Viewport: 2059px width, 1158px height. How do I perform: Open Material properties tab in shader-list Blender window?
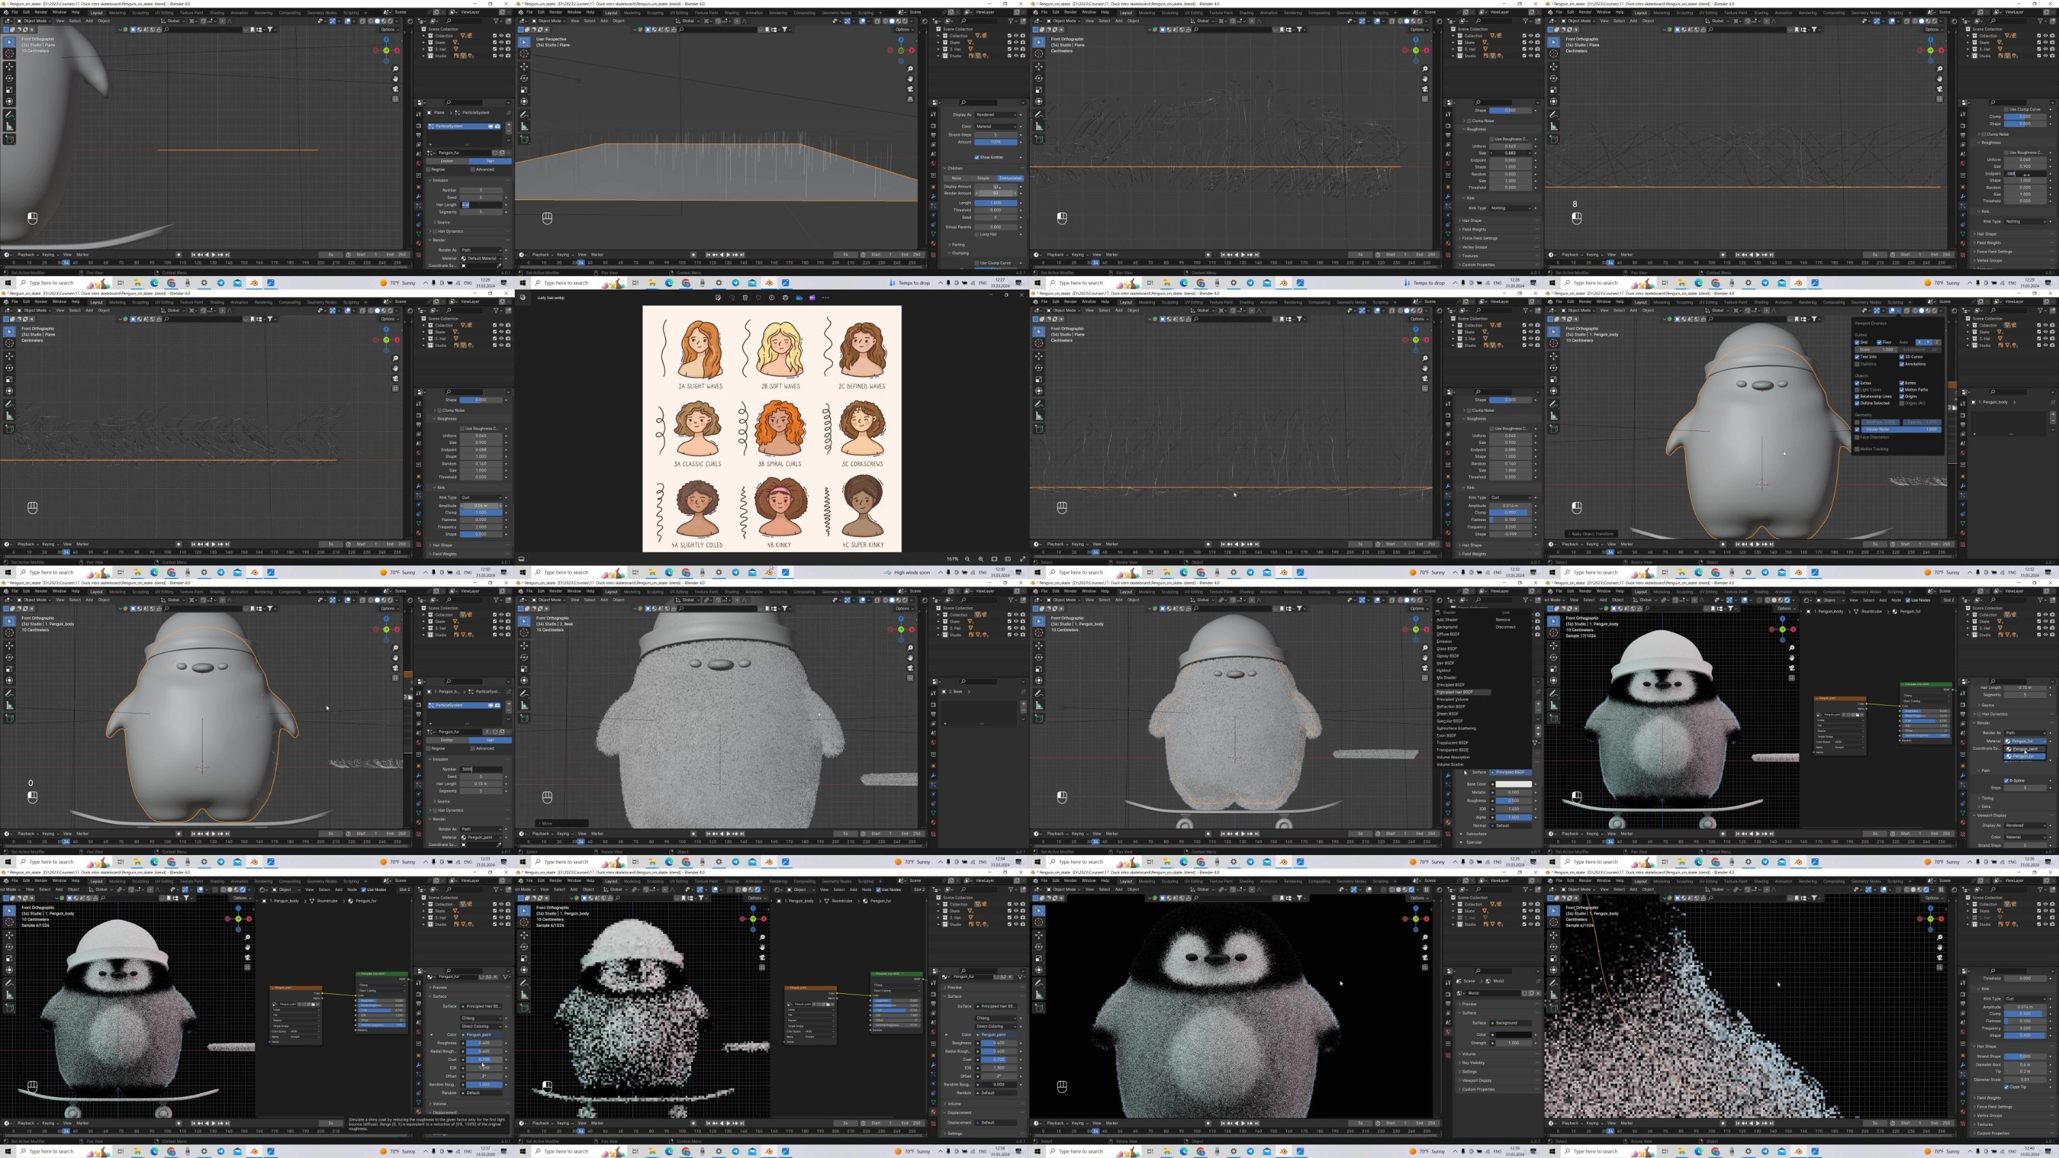click(1448, 822)
